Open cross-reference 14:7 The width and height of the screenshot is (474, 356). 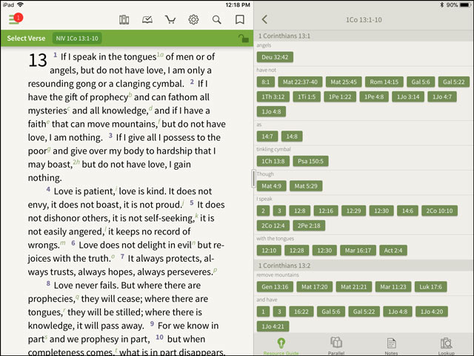pyautogui.click(x=267, y=136)
